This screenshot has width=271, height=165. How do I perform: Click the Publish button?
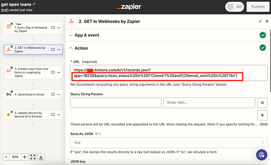(258, 7)
